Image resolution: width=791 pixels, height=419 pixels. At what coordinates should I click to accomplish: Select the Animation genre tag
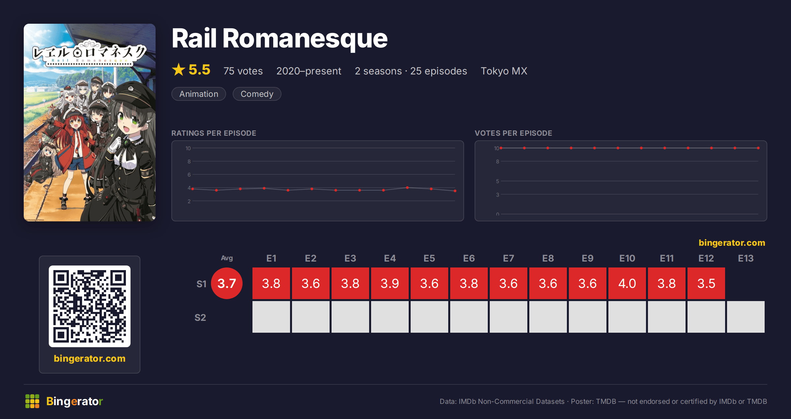pos(199,94)
